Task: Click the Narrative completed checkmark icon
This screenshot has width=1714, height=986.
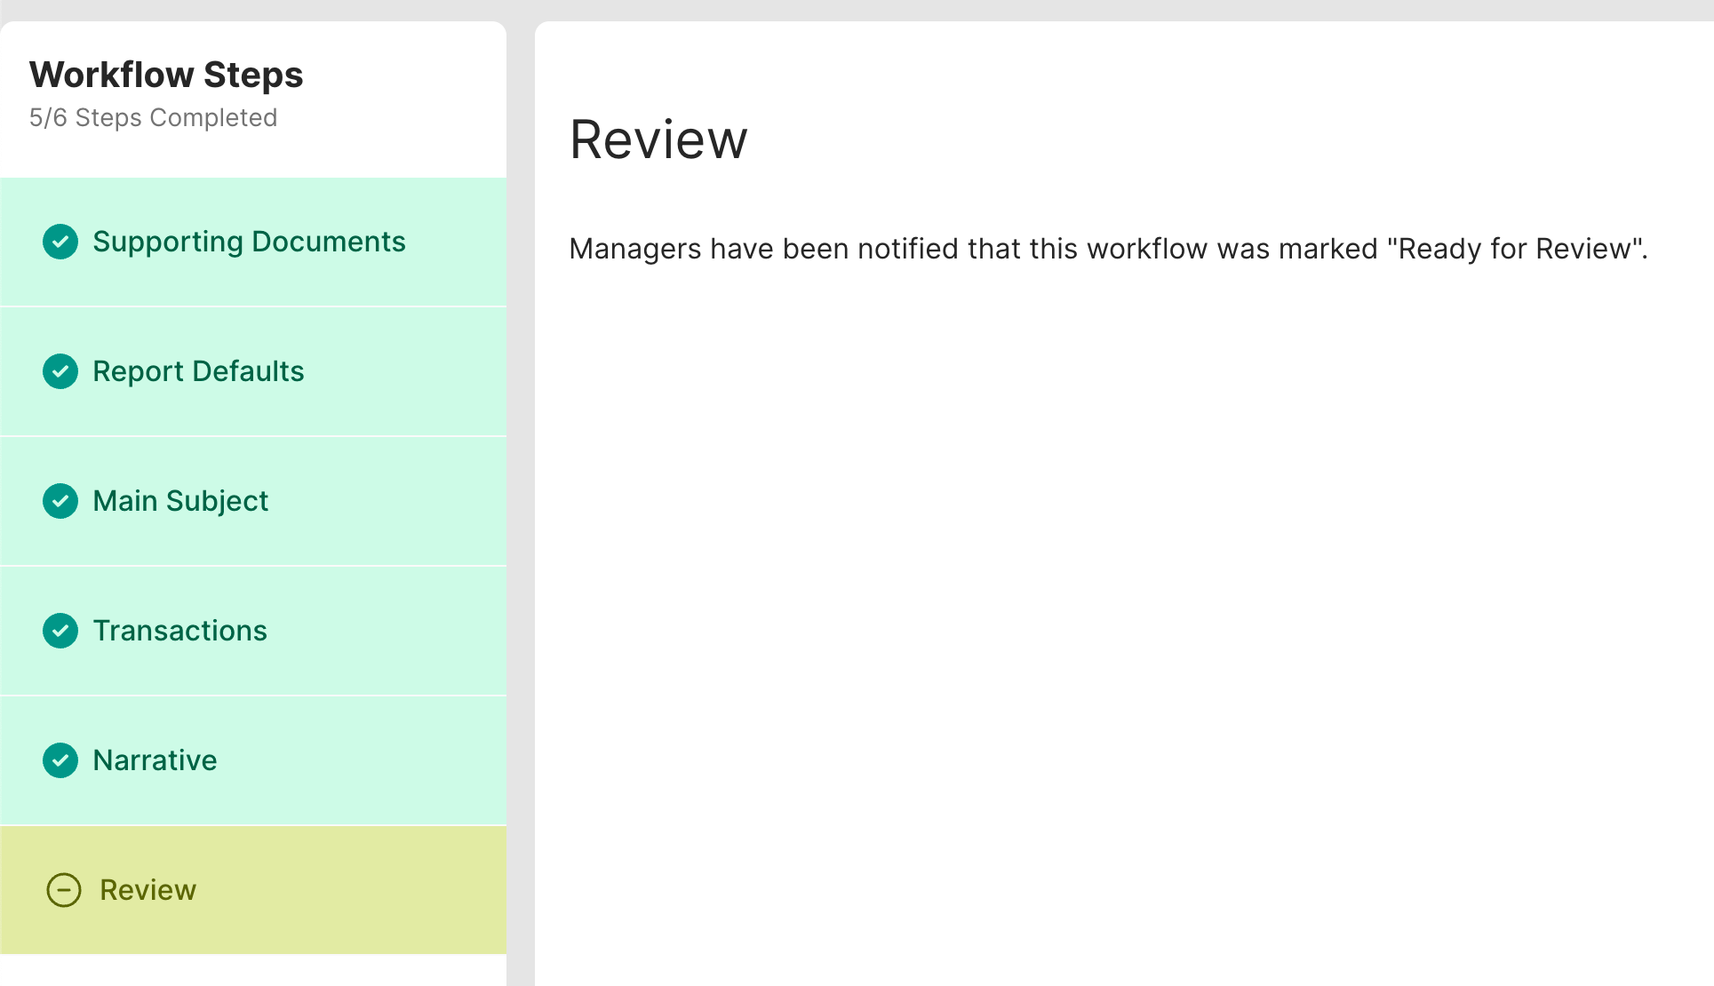Action: 60,760
